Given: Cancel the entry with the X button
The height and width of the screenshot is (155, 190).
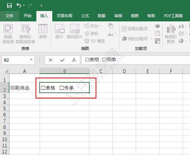Looking at the screenshot, I should tap(51, 60).
